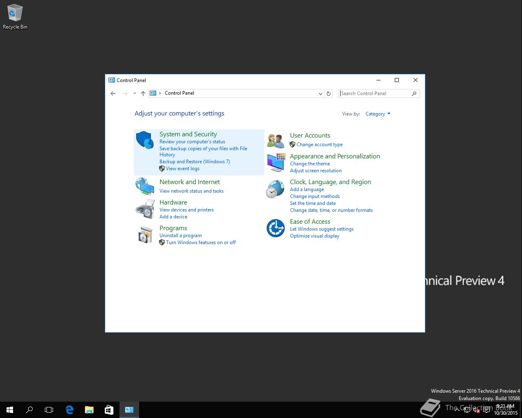Open View by Category dropdown
This screenshot has height=418, width=522.
(378, 114)
